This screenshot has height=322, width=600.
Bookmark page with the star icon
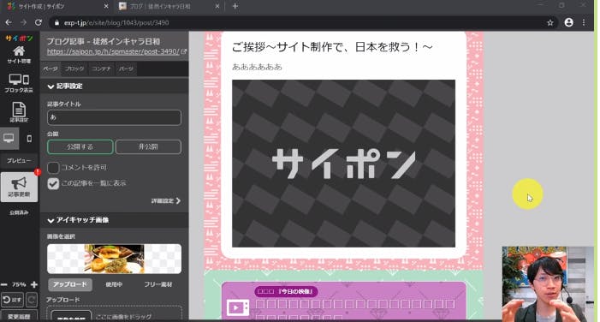pyautogui.click(x=550, y=22)
